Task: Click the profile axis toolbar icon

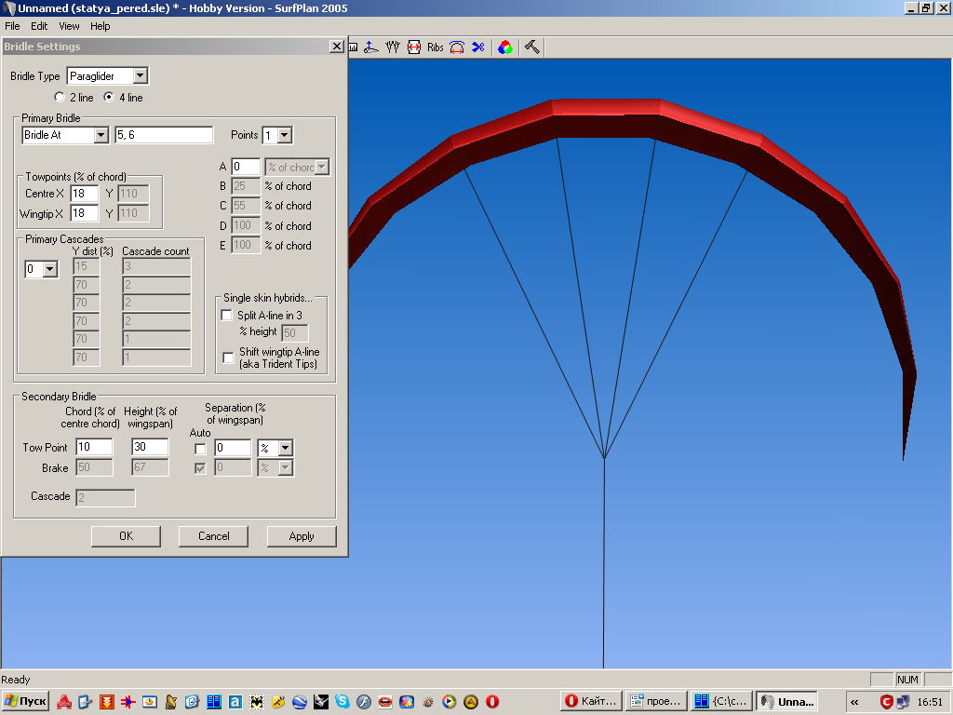Action: 371,47
